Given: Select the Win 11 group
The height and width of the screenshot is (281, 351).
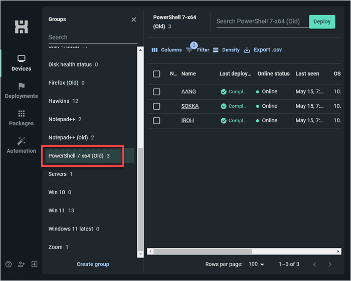Looking at the screenshot, I should [x=90, y=210].
